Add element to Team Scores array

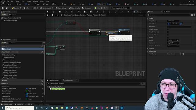click(180, 54)
